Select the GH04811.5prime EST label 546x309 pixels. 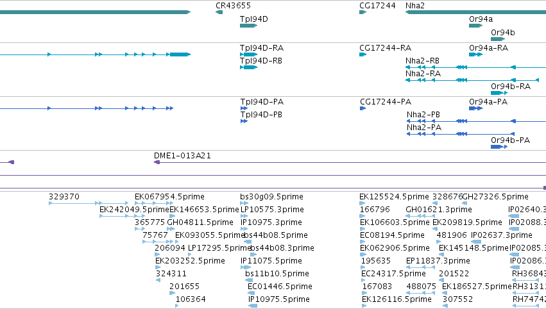coord(200,222)
